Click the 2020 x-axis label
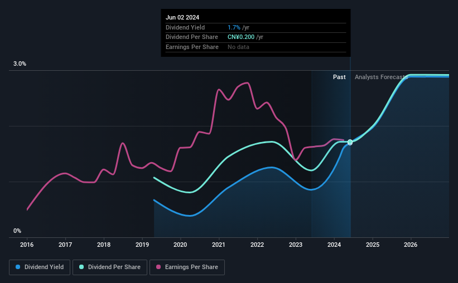The image size is (458, 283). click(x=180, y=245)
